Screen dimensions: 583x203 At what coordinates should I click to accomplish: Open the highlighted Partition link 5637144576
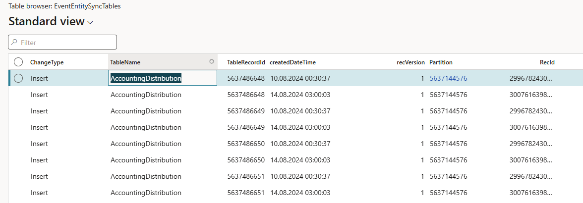coord(448,78)
